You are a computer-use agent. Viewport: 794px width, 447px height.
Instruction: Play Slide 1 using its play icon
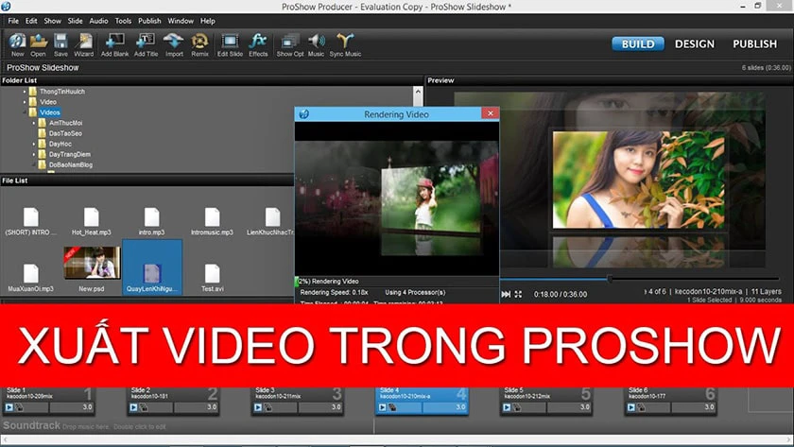9,407
